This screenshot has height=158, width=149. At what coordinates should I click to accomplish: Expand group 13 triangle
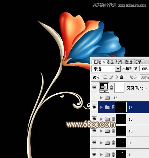(101, 119)
